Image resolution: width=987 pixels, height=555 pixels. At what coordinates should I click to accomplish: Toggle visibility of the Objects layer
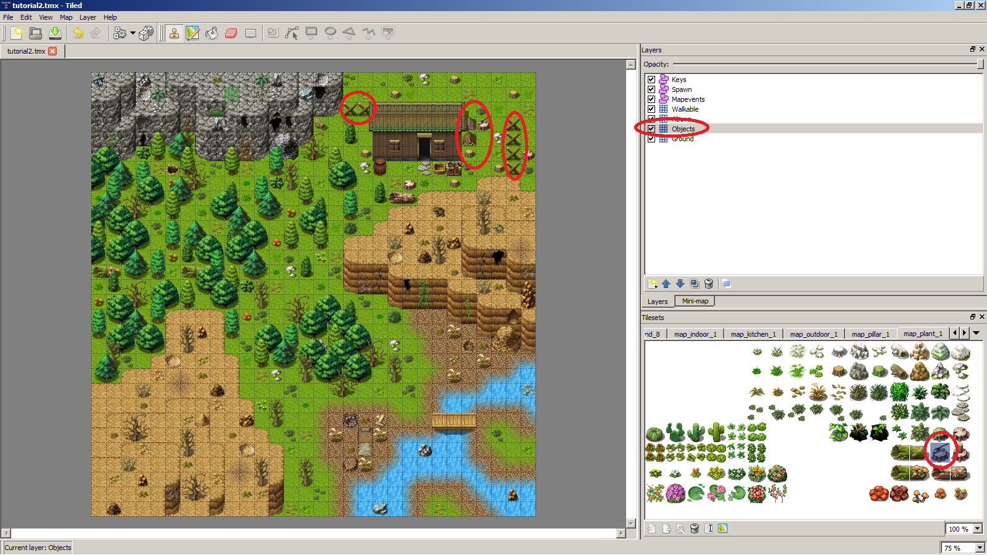click(651, 129)
